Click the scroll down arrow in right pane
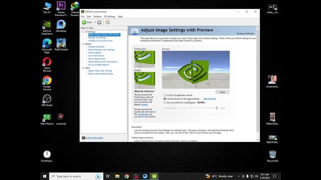 pyautogui.click(x=258, y=140)
